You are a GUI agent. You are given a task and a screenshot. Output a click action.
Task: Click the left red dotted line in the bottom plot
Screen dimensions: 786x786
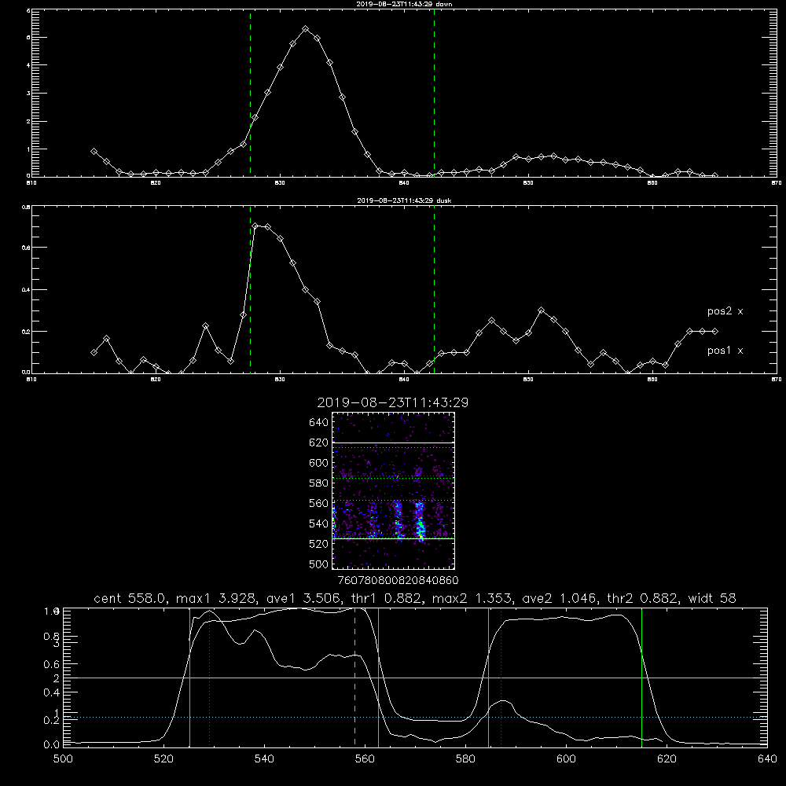pyautogui.click(x=210, y=678)
